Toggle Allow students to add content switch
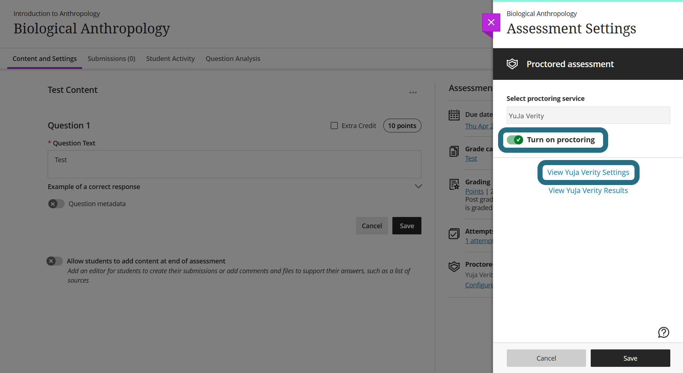Viewport: 683px width, 373px height. 54,261
